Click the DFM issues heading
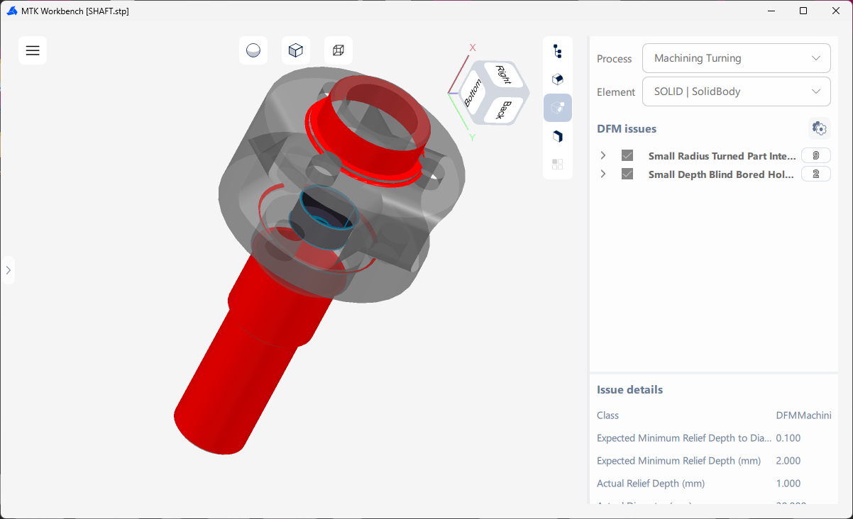853x519 pixels. (627, 128)
